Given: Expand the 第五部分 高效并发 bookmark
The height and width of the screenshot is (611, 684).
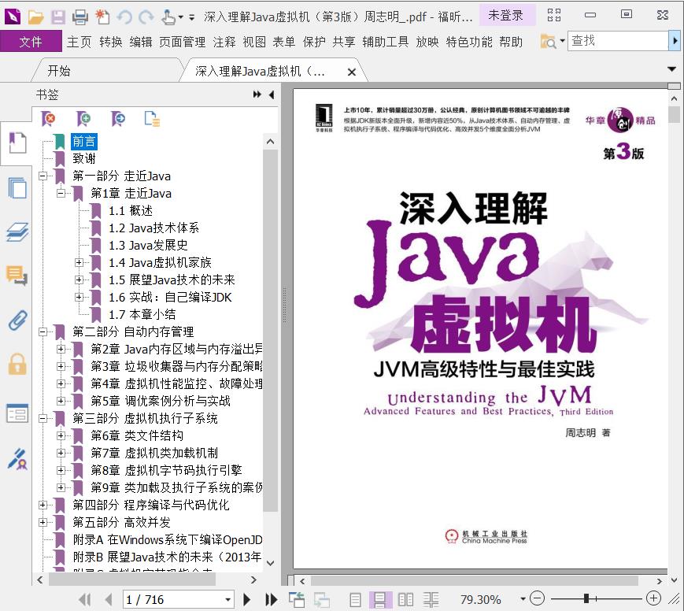Looking at the screenshot, I should (43, 522).
